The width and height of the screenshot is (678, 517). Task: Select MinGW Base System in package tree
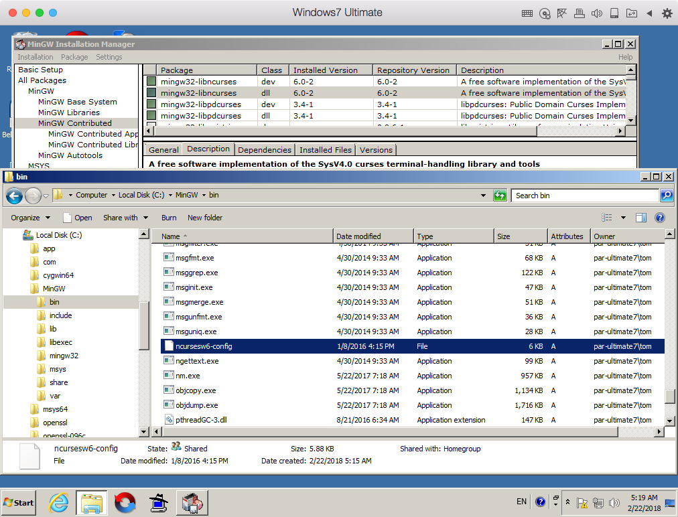[x=78, y=102]
